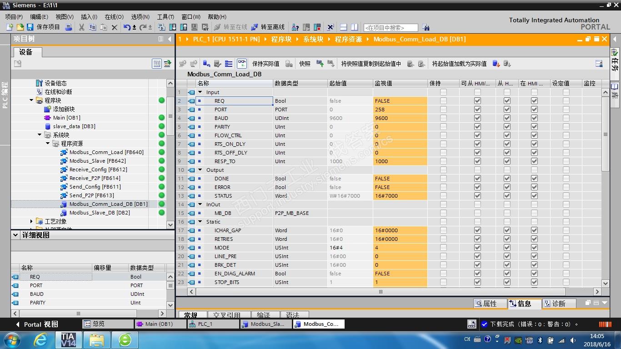Click the print icon in main toolbar
This screenshot has width=621, height=349.
[x=69, y=27]
